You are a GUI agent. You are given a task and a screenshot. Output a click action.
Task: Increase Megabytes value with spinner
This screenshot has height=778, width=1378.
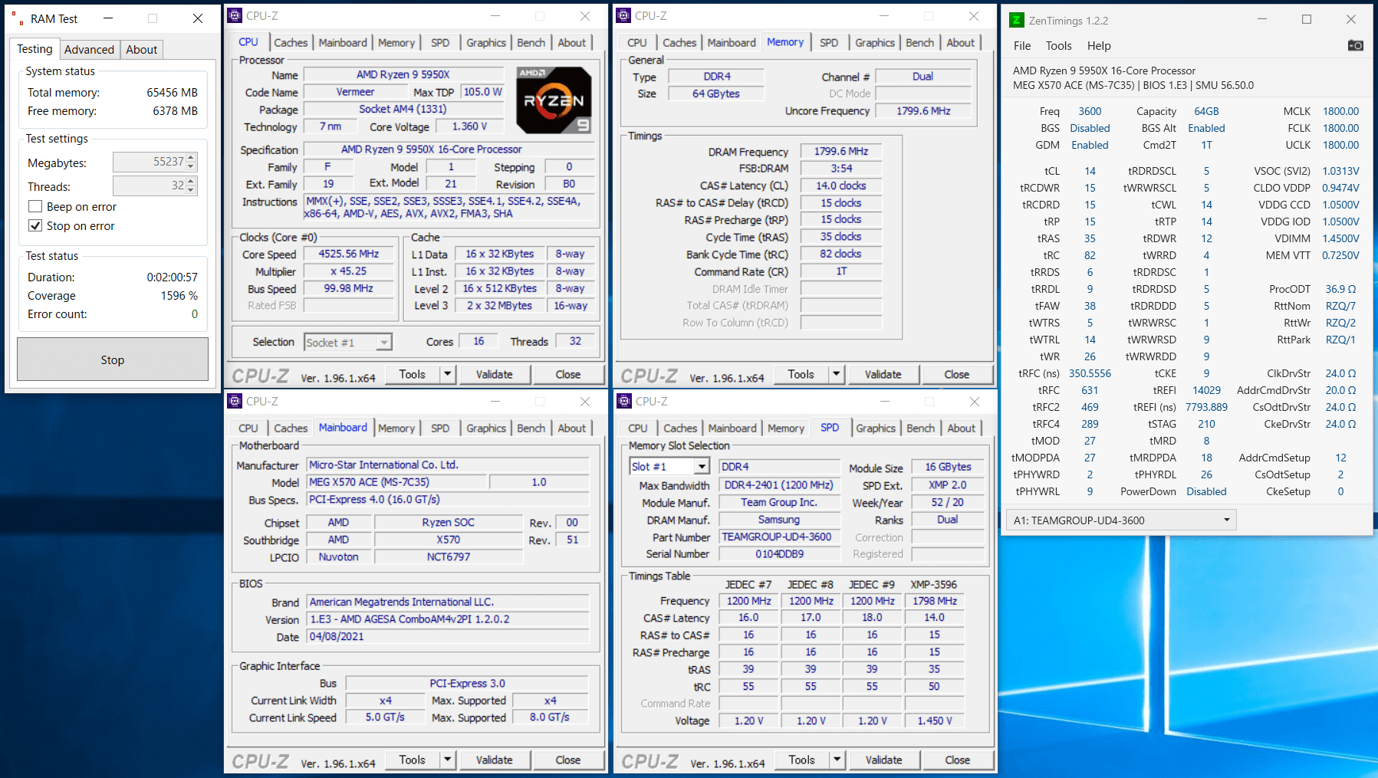192,158
